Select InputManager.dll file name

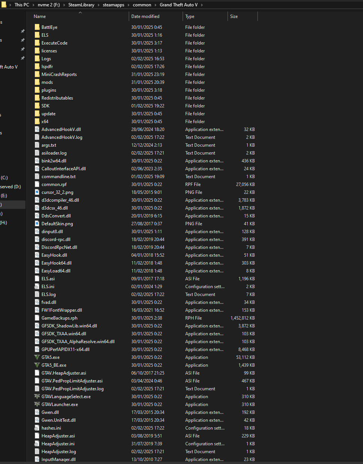[x=58, y=460]
